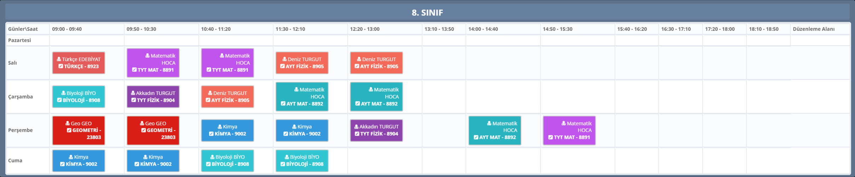Click the edit icon on Thursday 12:20 TYT FİZİK card

(x=357, y=134)
